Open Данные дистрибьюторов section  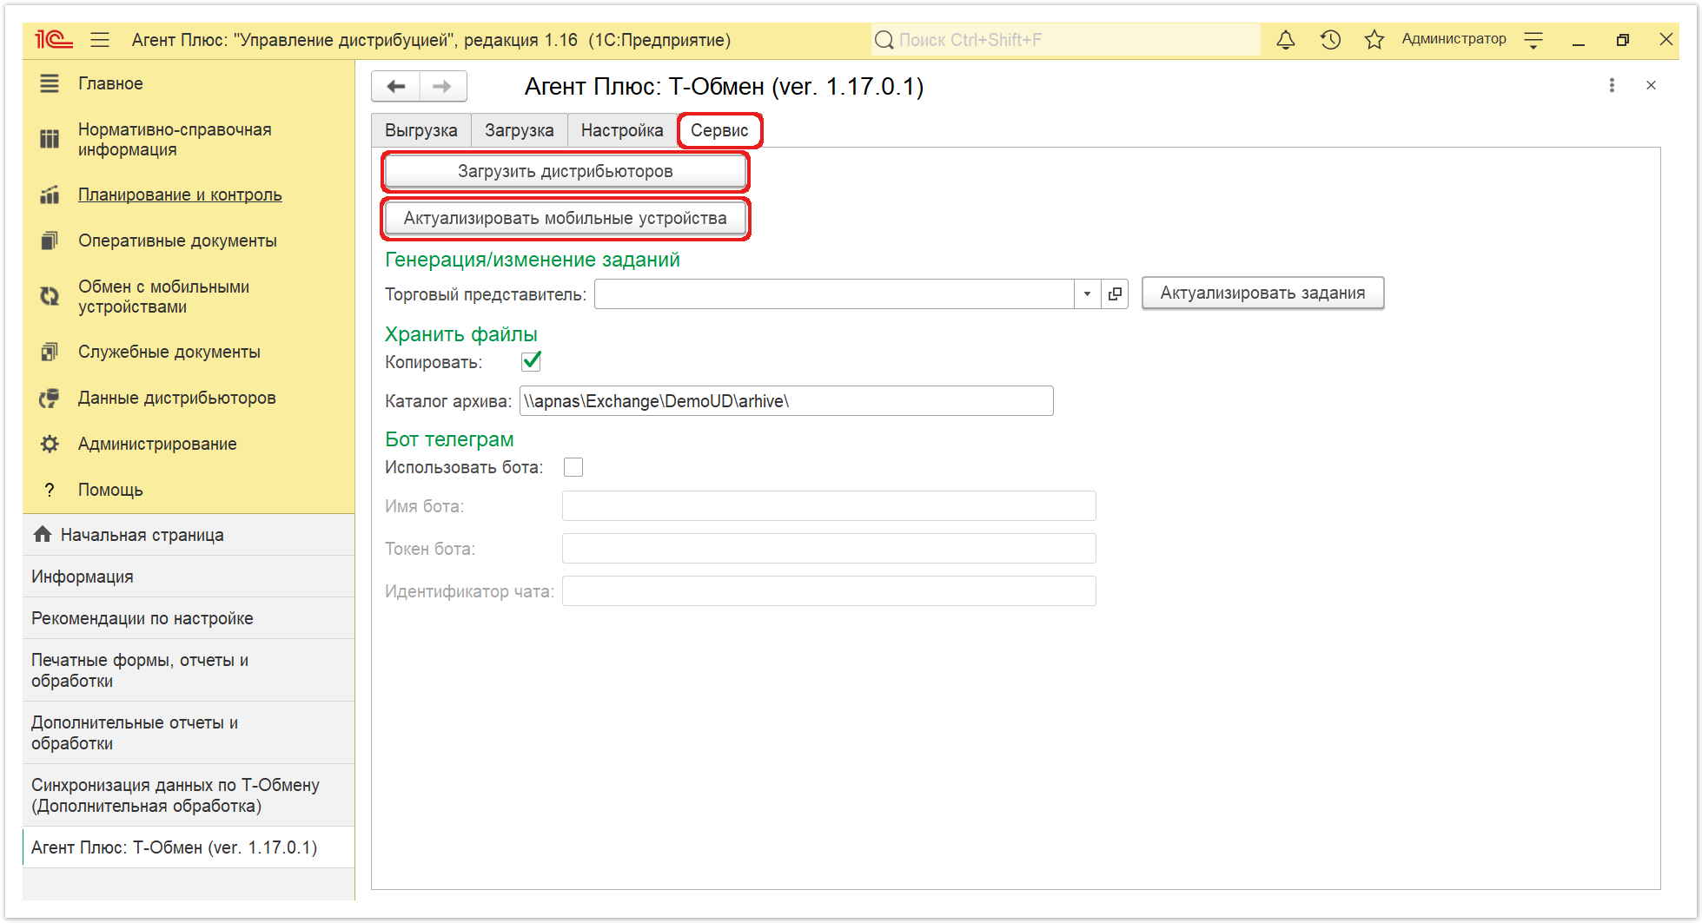[x=177, y=398]
